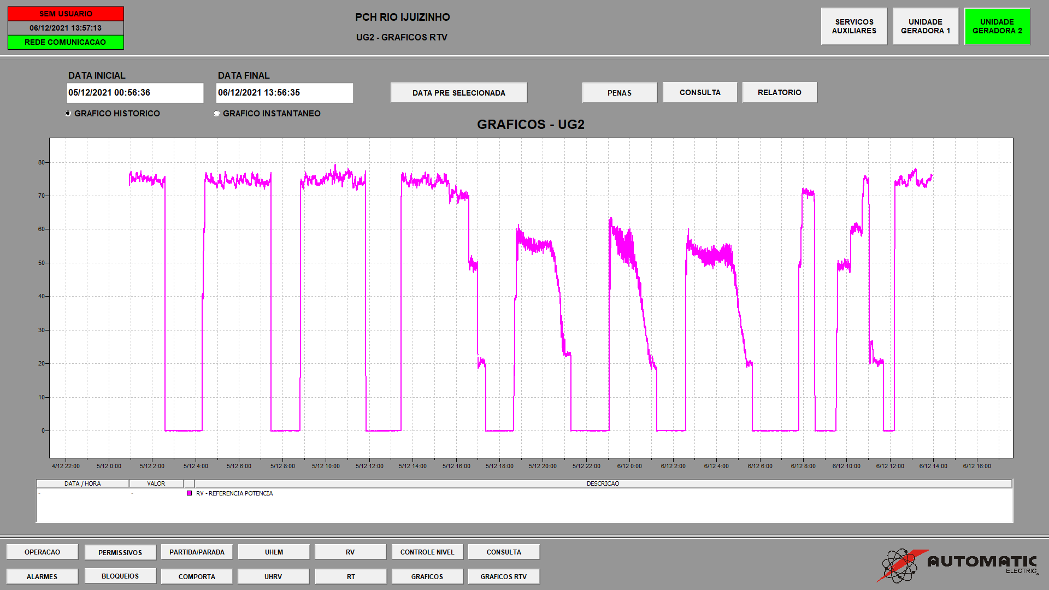Select the GRAFICO HISTORICO radio button
This screenshot has height=590, width=1049.
click(68, 114)
